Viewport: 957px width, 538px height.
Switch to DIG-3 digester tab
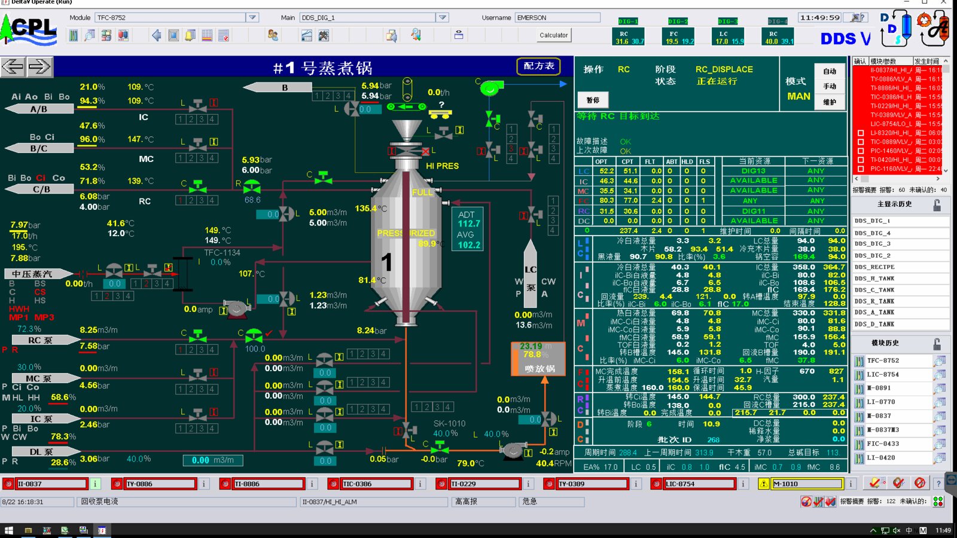728,22
